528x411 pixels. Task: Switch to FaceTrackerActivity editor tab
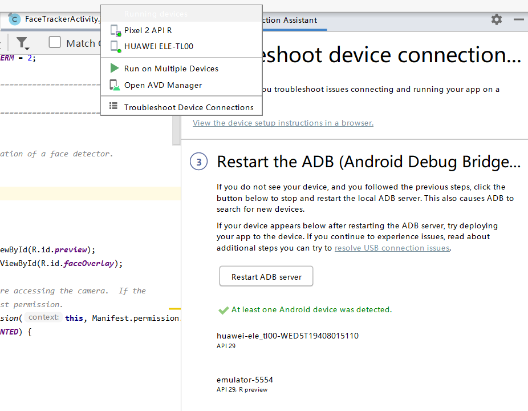point(54,19)
